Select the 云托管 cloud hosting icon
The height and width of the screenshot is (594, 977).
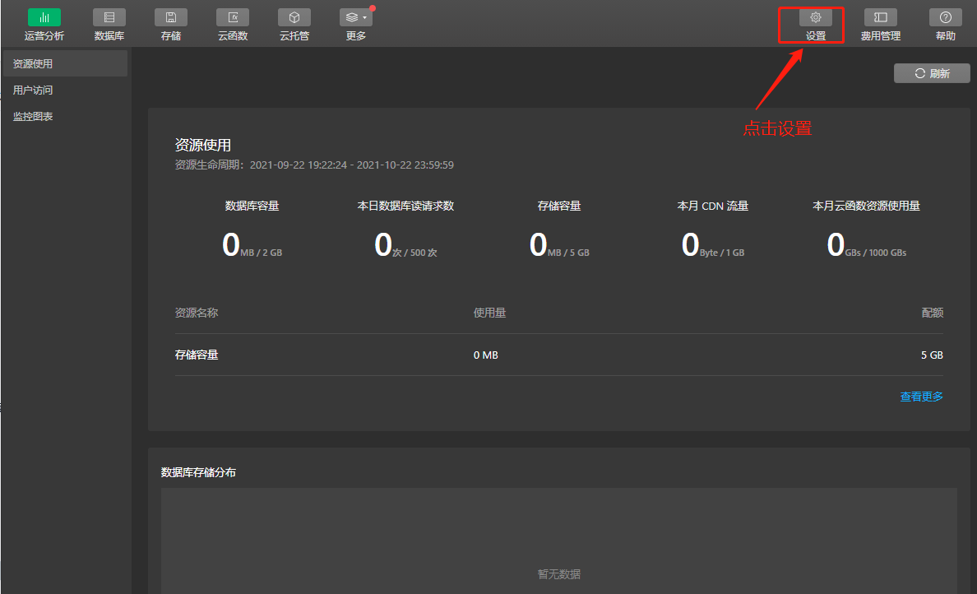pos(294,17)
